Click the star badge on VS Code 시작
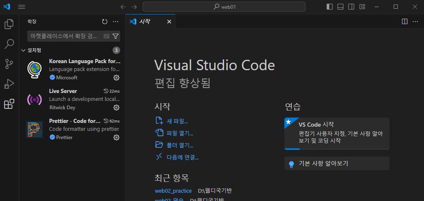 tap(288, 122)
